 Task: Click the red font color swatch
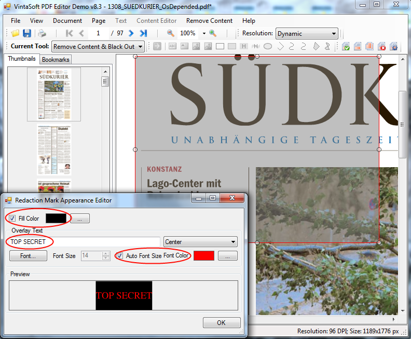[x=204, y=255]
